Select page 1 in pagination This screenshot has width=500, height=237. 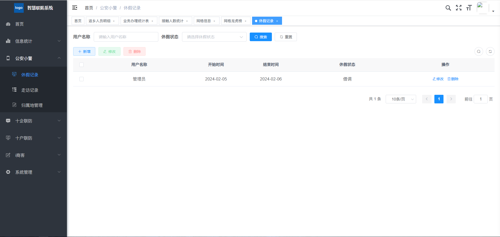[x=439, y=99]
